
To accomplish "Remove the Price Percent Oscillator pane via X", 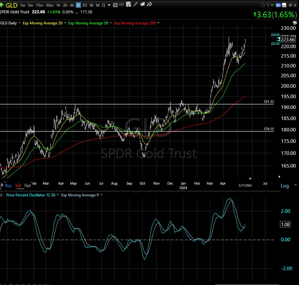I will pos(1,195).
